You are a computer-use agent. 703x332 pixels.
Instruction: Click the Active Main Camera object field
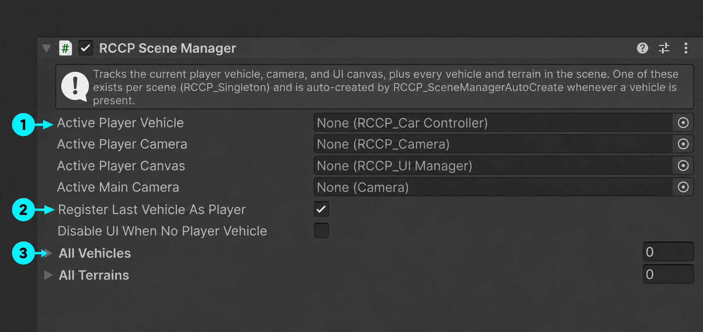pos(504,187)
